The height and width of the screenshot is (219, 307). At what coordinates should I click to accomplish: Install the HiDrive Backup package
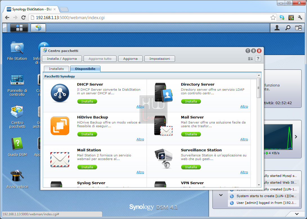coord(87,134)
